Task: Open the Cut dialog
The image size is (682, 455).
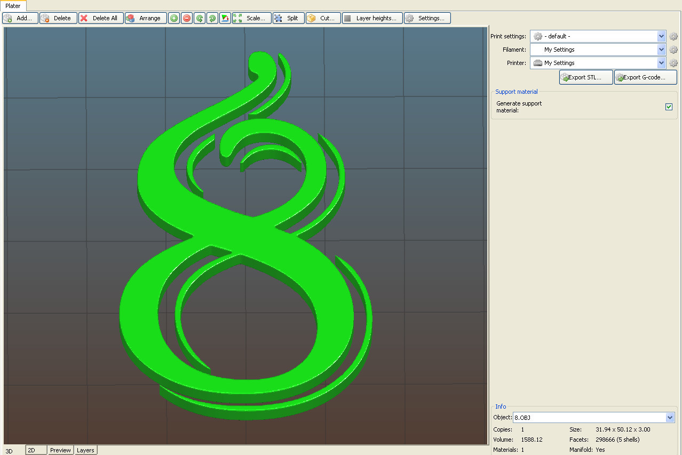Action: [x=323, y=18]
